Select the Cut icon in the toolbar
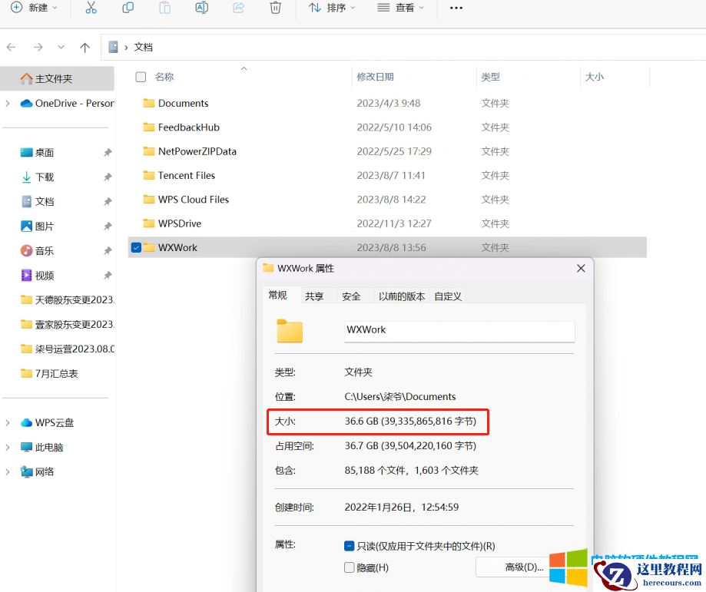Viewport: 706px width, 592px height. (91, 8)
